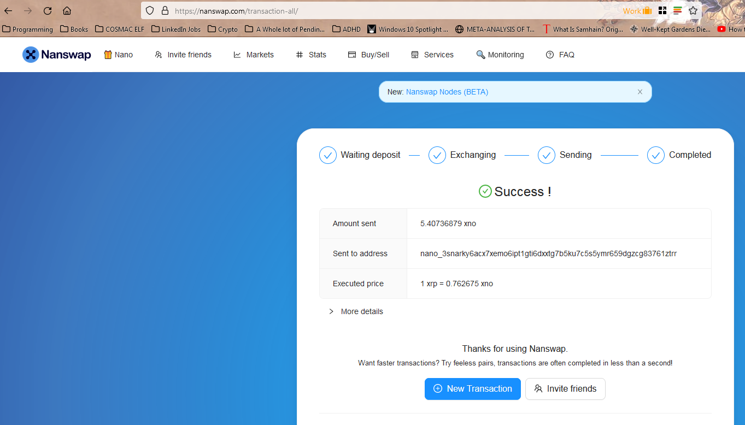Open the A Whole lot of Pending bookmarks folder
Screen dimensions: 745x425
point(285,29)
